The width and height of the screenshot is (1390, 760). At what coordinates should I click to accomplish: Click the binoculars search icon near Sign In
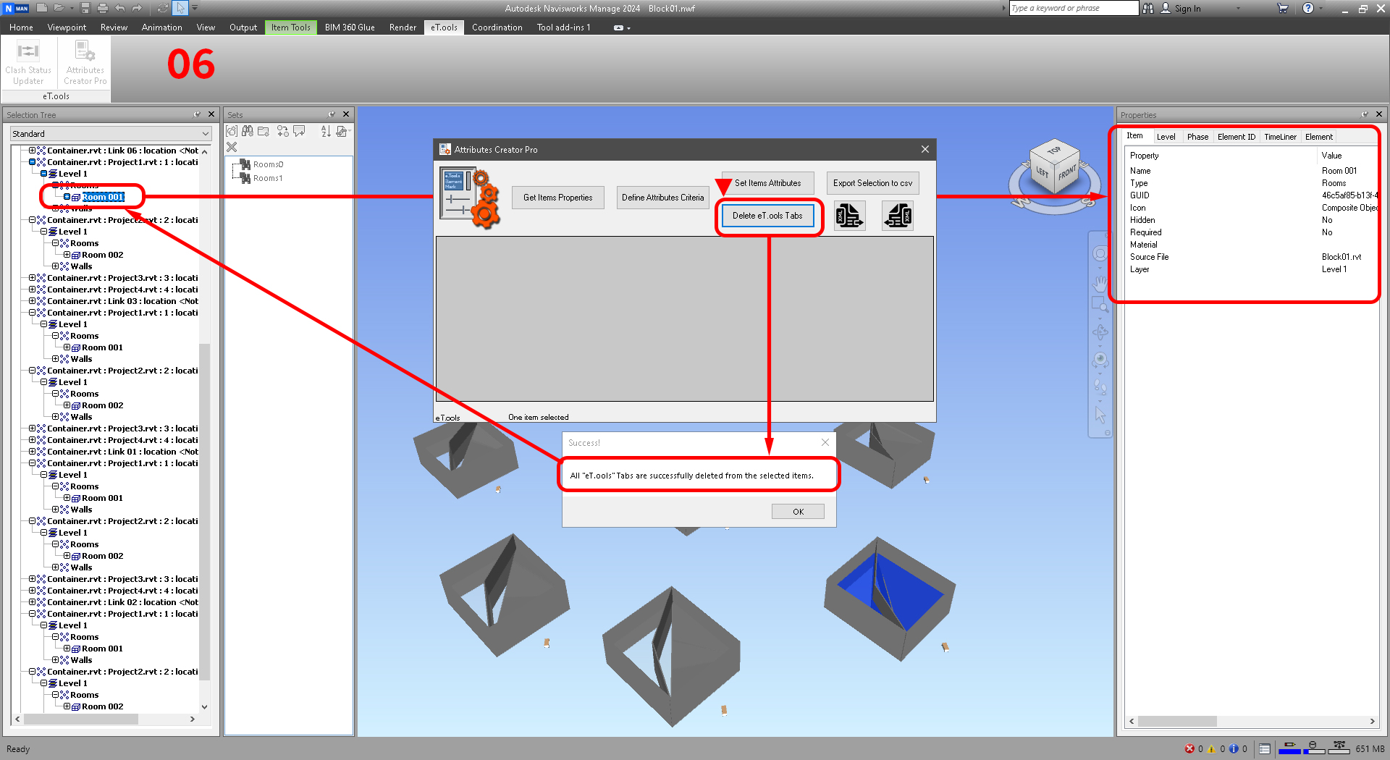tap(1148, 8)
